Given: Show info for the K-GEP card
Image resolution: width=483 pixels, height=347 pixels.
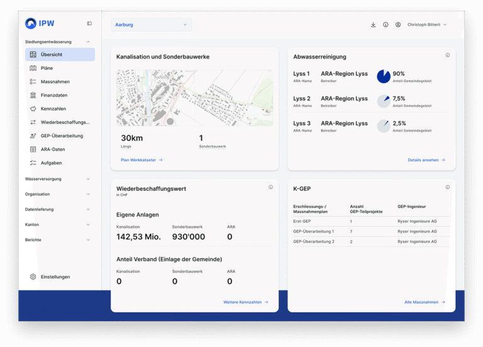Looking at the screenshot, I should 448,187.
